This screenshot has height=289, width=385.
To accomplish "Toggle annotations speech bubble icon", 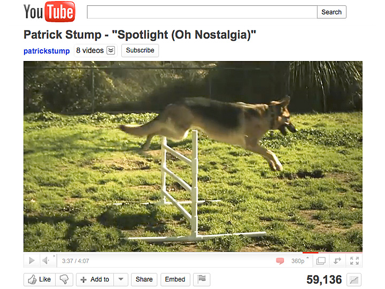I will (280, 261).
